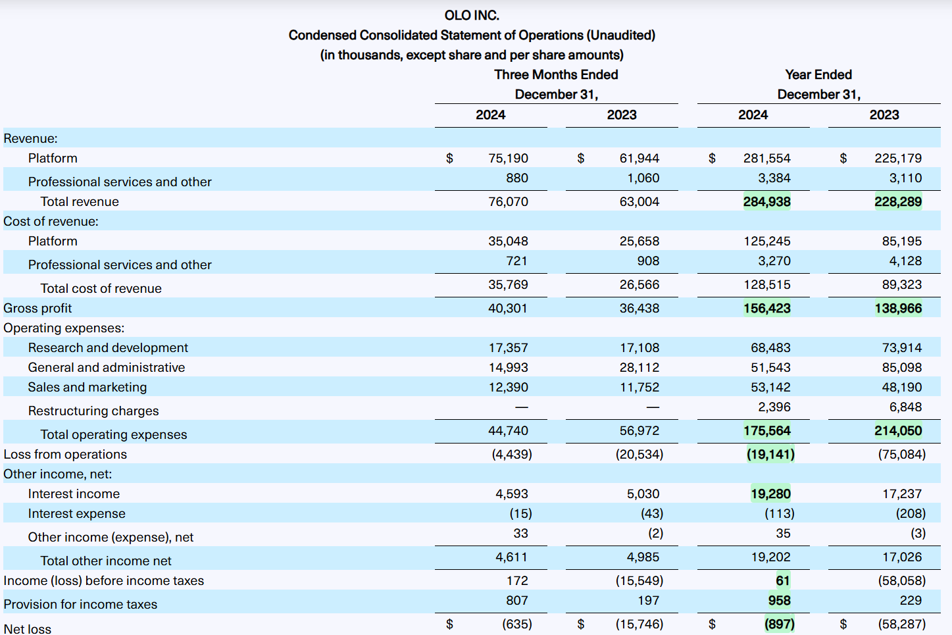
Task: Select highlighted interest income value 19,280
Action: 770,494
